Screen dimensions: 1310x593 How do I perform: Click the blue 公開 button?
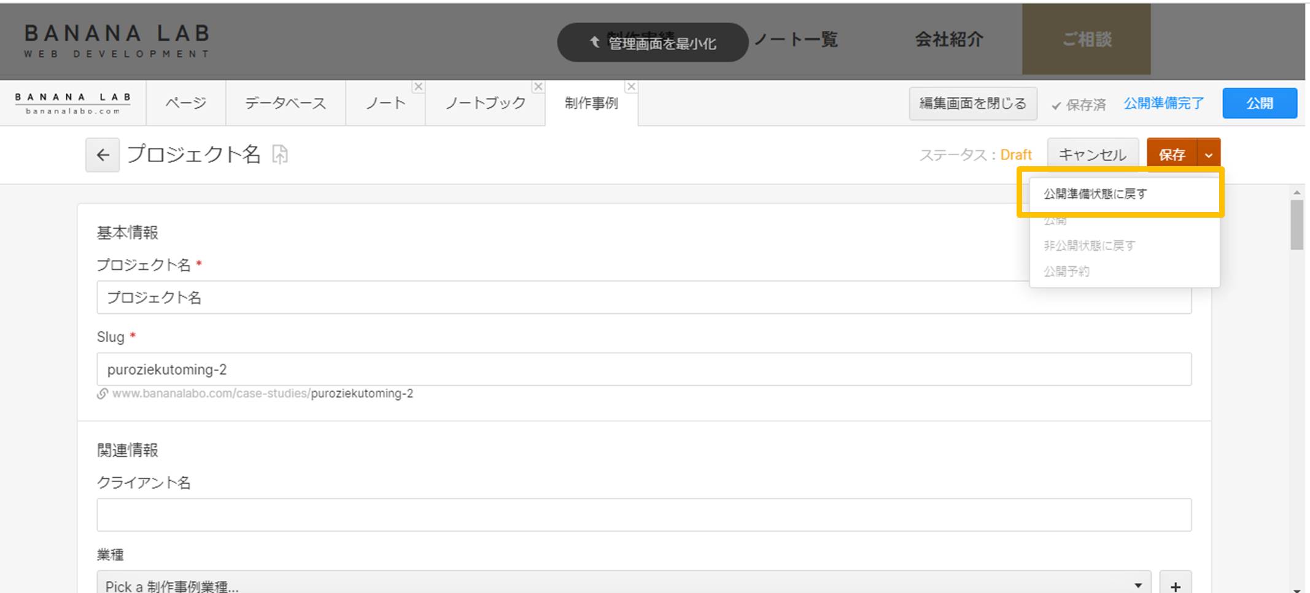pyautogui.click(x=1260, y=104)
